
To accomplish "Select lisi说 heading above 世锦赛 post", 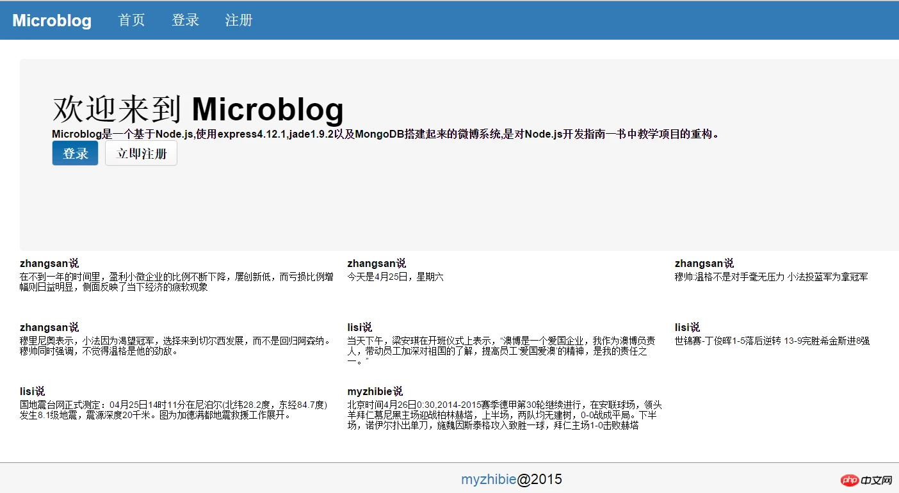I will click(x=687, y=327).
